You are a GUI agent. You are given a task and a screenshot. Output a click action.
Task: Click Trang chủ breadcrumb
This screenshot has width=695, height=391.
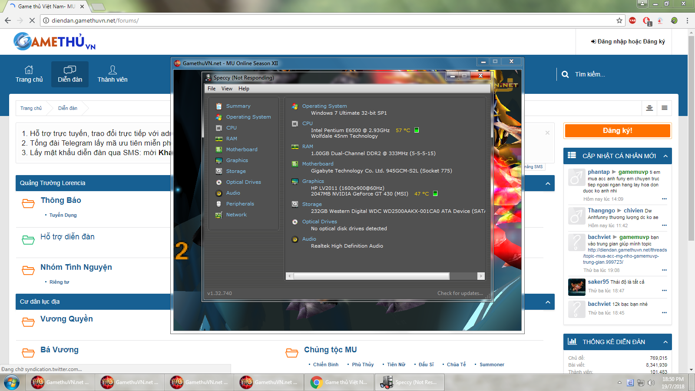(x=31, y=108)
